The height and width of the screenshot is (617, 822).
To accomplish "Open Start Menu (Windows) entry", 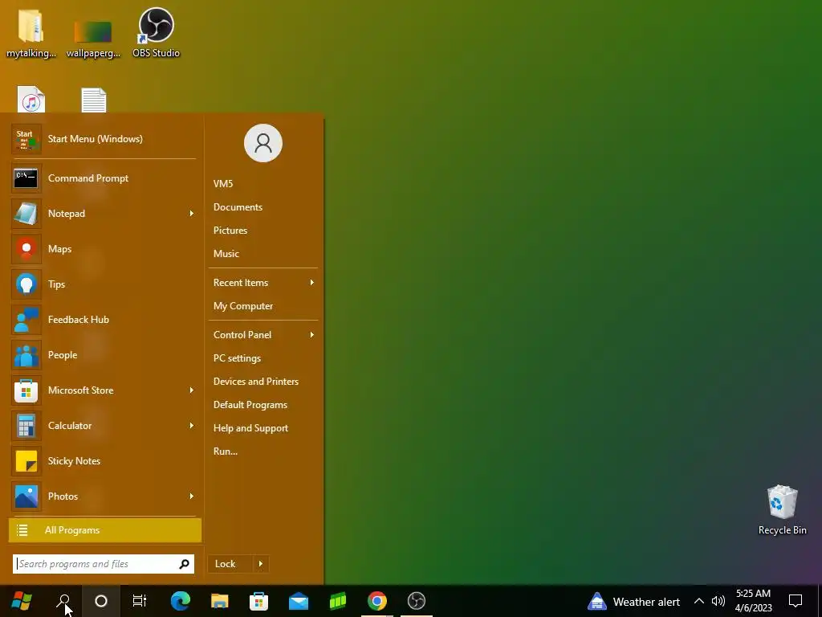I will point(104,139).
